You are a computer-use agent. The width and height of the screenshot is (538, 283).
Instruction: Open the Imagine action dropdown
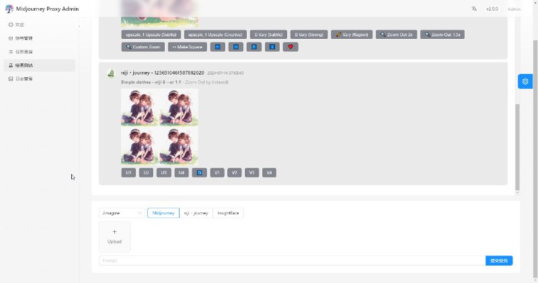[121, 213]
